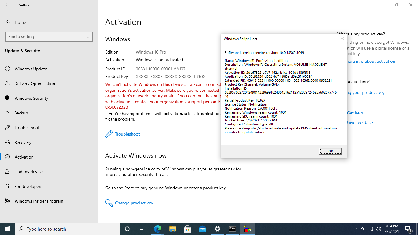Click the Product ID value 00331-10000-00001-AA197

click(161, 69)
